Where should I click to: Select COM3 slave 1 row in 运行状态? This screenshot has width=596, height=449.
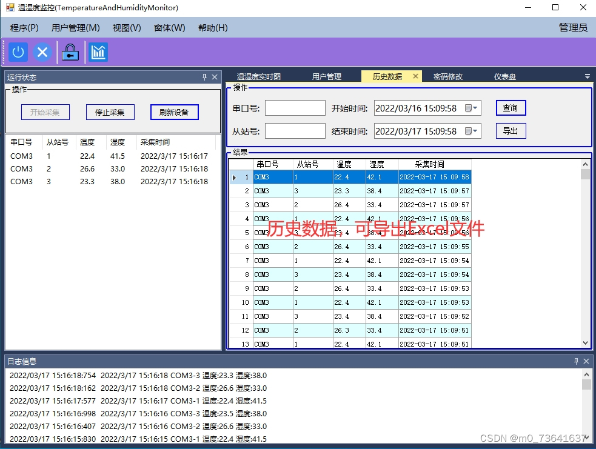pyautogui.click(x=109, y=156)
